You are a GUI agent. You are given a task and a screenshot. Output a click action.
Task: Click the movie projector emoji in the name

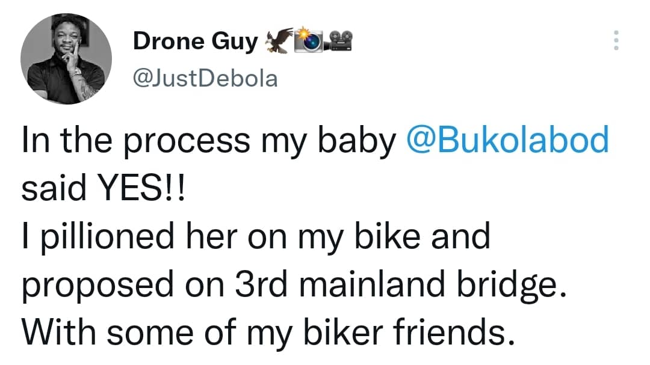coord(341,40)
